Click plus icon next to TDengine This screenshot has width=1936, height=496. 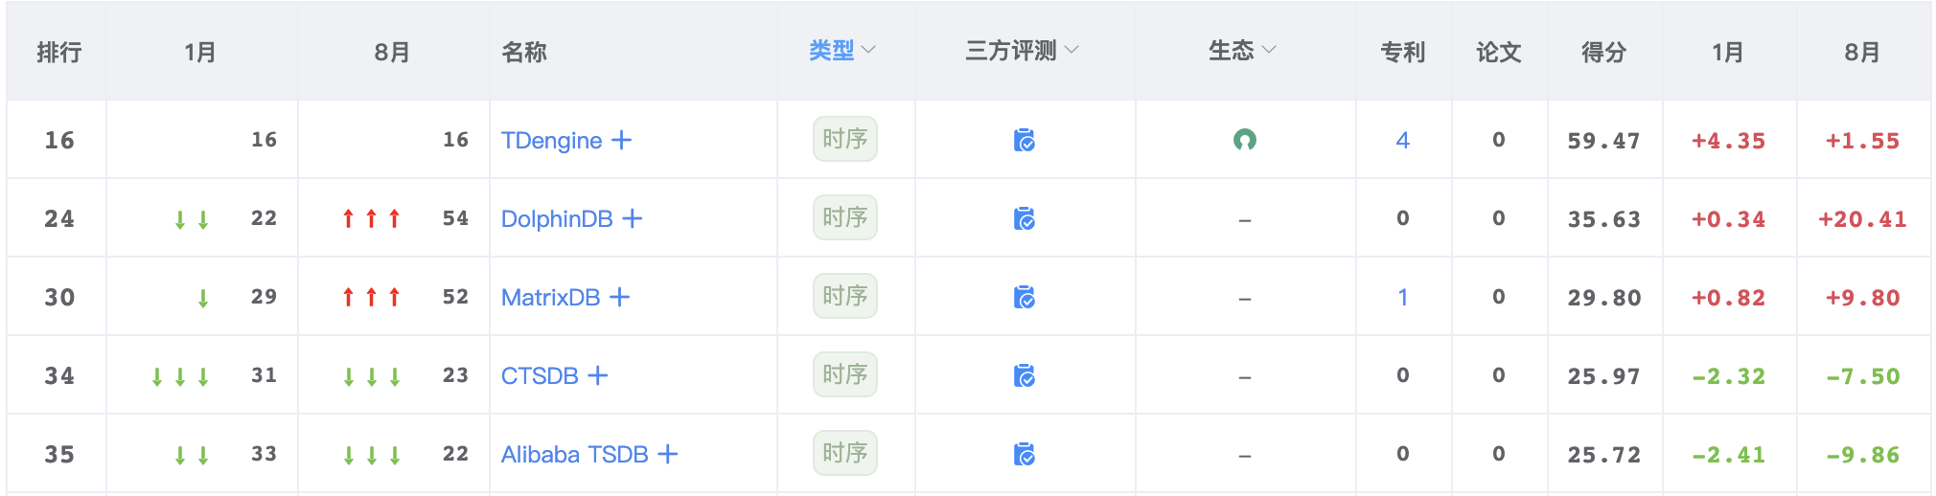[x=622, y=140]
